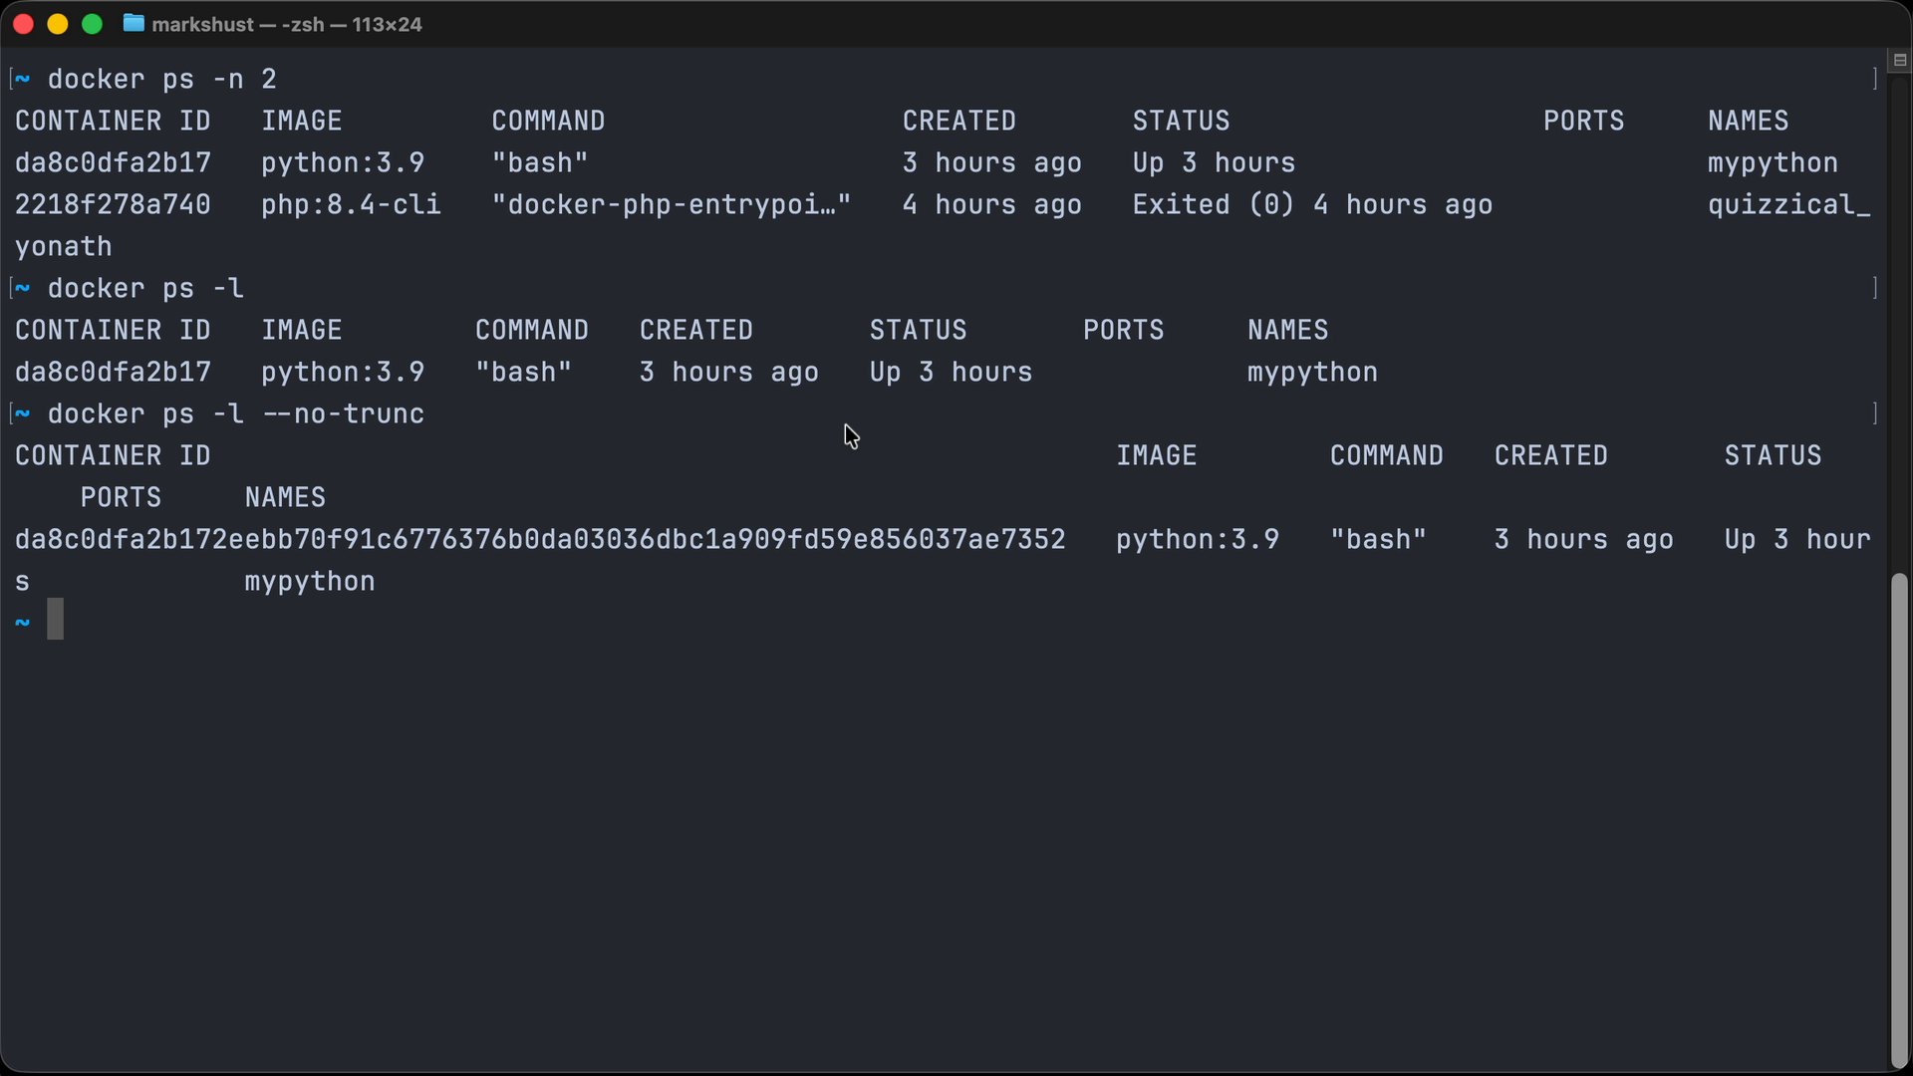Click the quizzical_yonath container name

click(1787, 204)
